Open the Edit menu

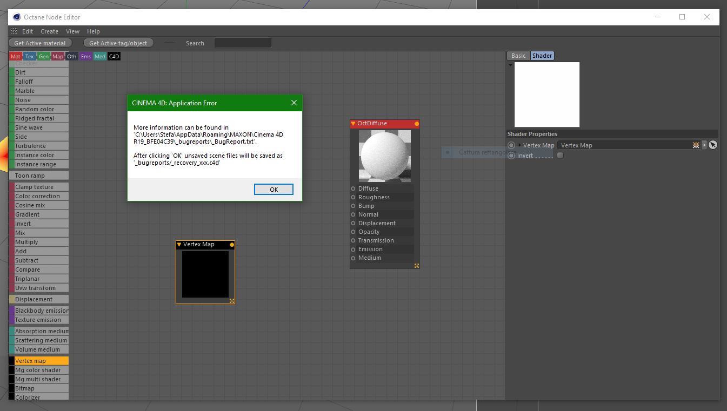pyautogui.click(x=28, y=31)
